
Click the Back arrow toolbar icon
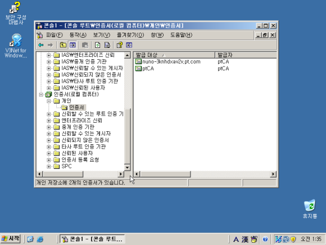tap(40, 45)
